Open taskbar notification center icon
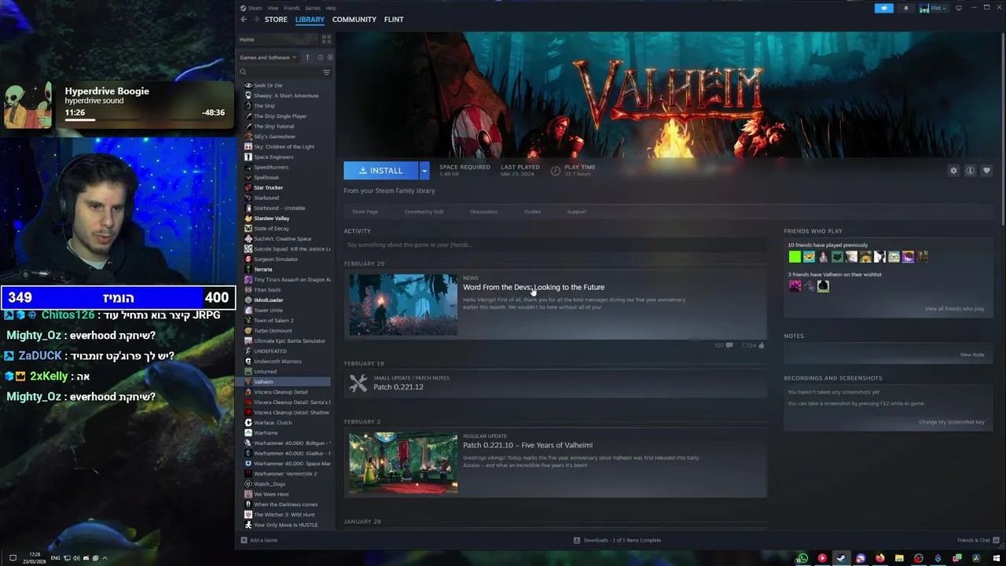 (x=13, y=558)
